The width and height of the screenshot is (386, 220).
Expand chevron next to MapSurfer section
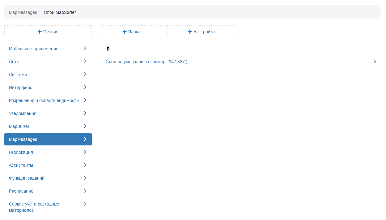(85, 126)
